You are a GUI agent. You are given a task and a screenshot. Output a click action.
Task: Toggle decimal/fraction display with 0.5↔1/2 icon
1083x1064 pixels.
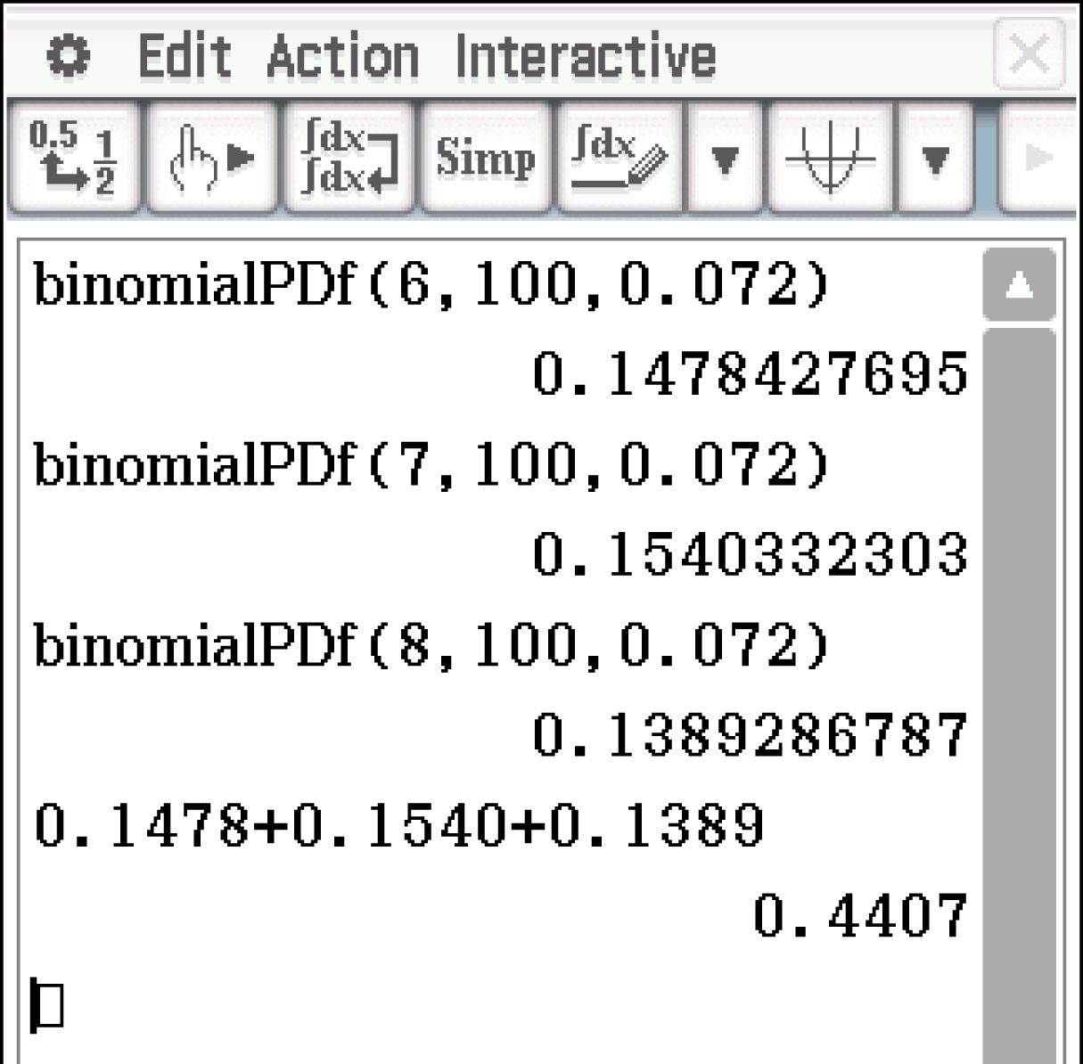(74, 159)
